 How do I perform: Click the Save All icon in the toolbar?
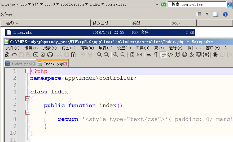pyautogui.click(x=28, y=55)
